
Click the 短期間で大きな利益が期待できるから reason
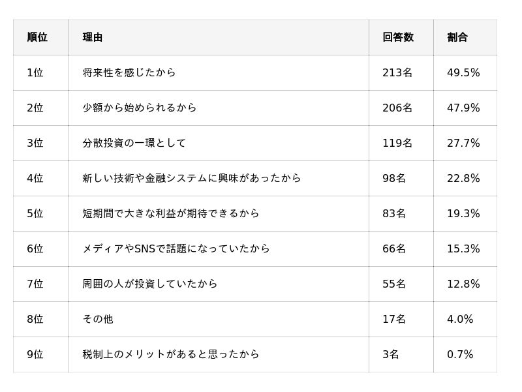pyautogui.click(x=171, y=213)
